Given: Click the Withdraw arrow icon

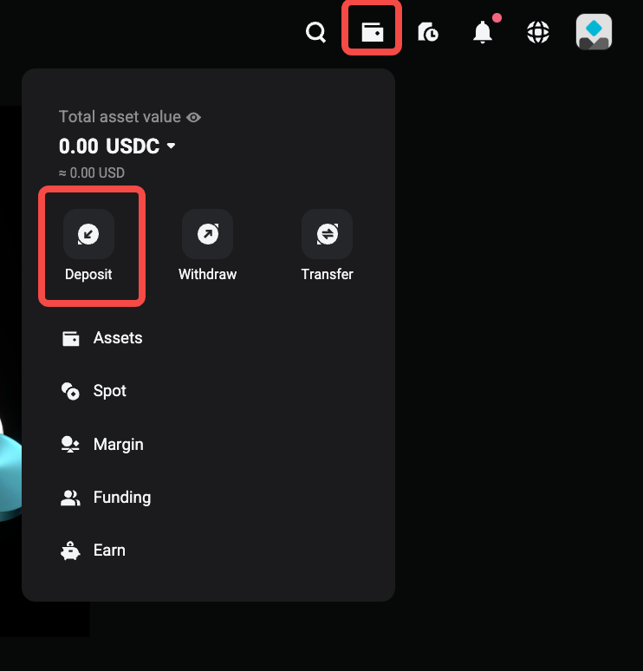Looking at the screenshot, I should pyautogui.click(x=207, y=234).
